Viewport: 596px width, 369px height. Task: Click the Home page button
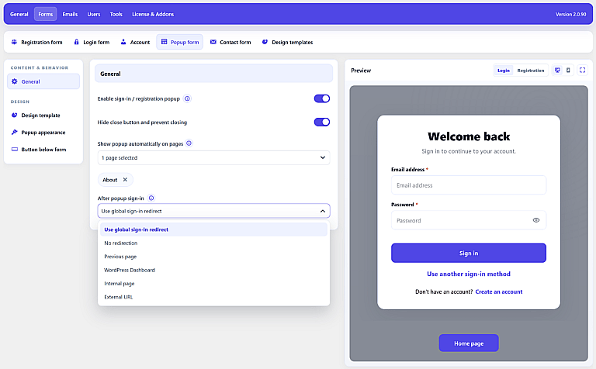point(469,343)
